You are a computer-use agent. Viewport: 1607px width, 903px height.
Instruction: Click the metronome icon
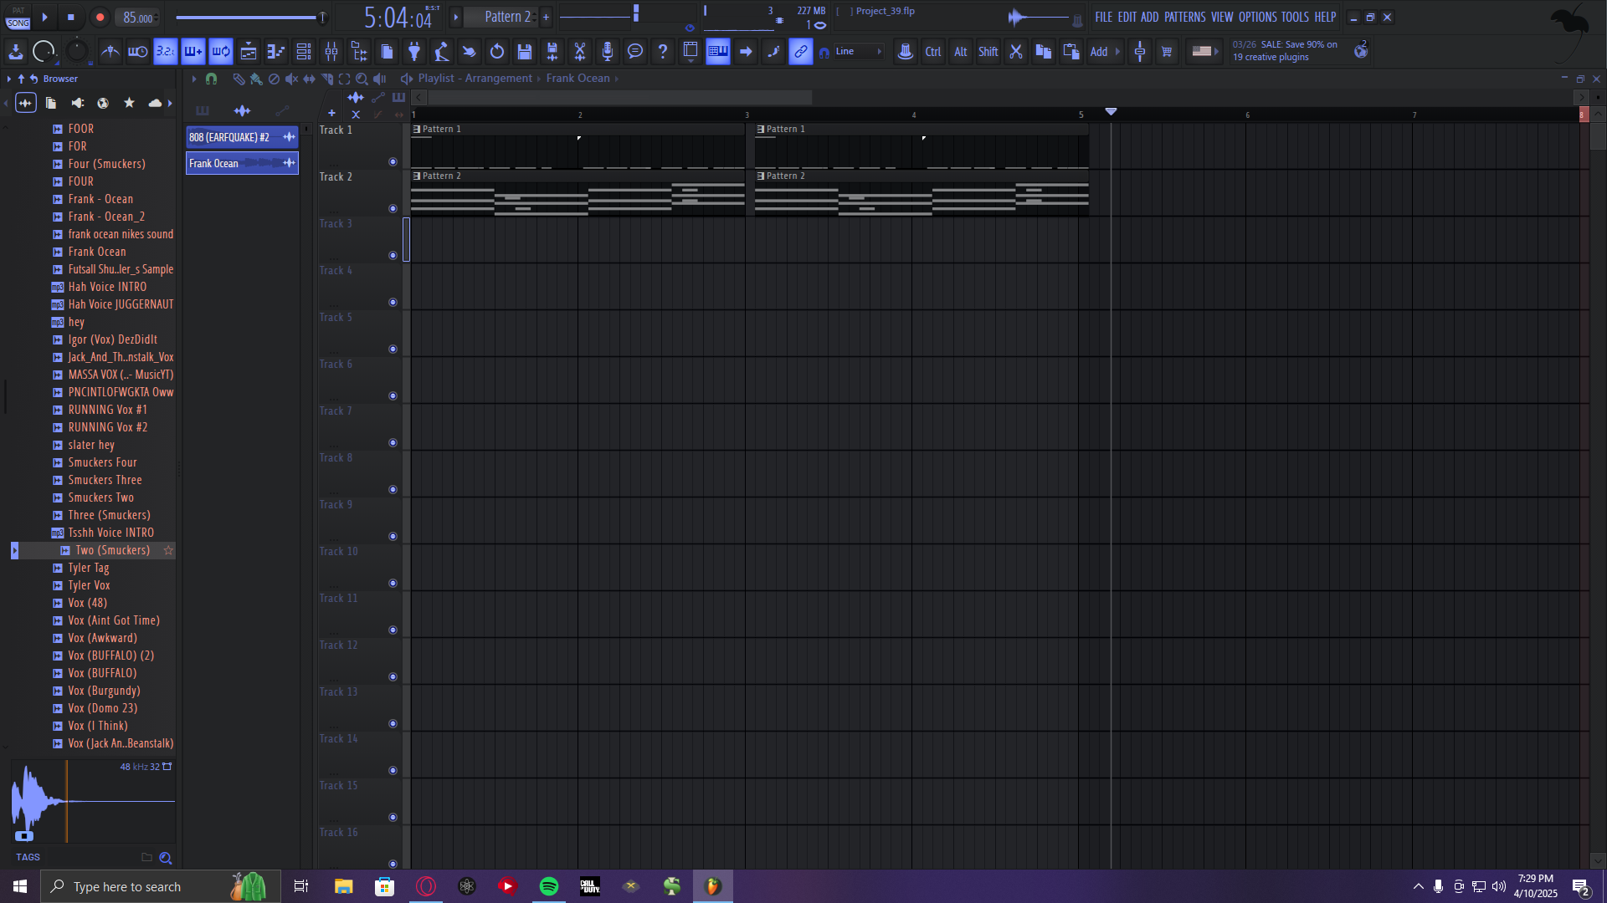110,52
